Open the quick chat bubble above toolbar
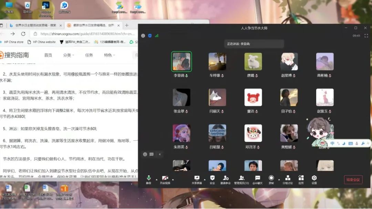This screenshot has height=209, width=372. coord(151,154)
